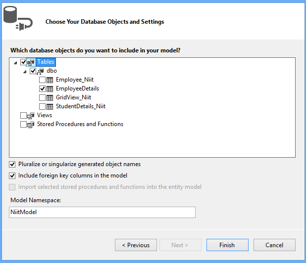
Task: Click the Stored Procedures and Functions icon
Action: tap(31, 125)
